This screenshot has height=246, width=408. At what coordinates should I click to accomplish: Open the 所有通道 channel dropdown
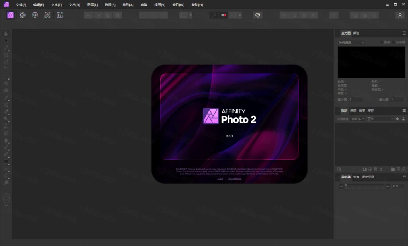[351, 42]
